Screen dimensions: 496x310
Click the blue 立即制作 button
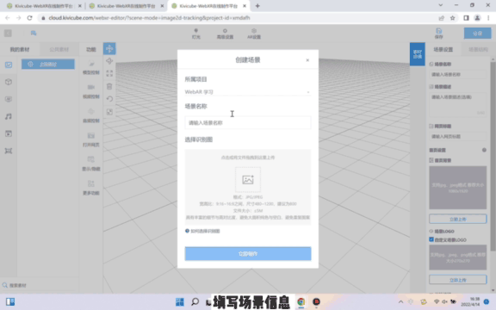[x=248, y=254]
